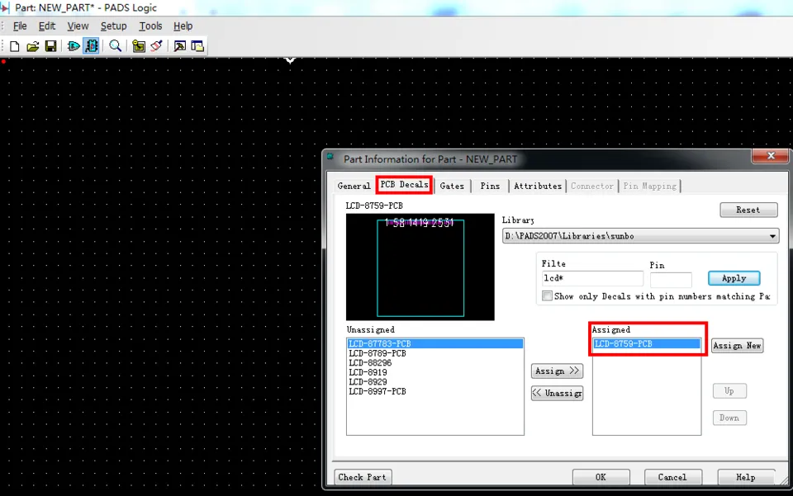Click the Apply filter button

tap(734, 278)
